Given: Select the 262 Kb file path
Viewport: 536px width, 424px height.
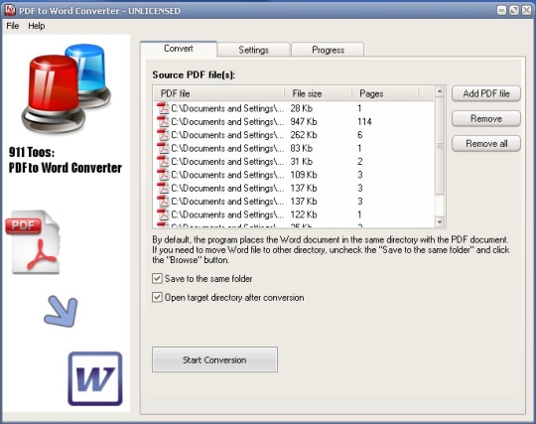Looking at the screenshot, I should pyautogui.click(x=227, y=135).
